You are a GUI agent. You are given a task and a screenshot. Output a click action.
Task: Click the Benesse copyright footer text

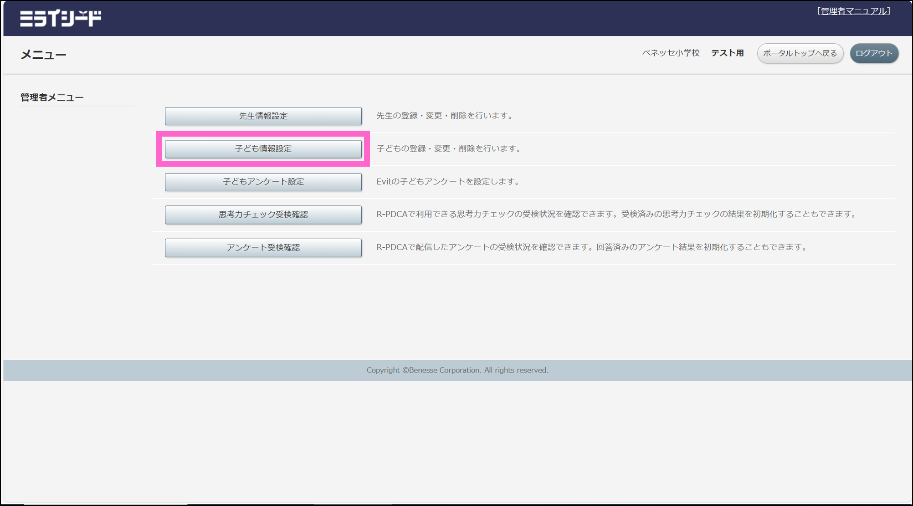coord(457,370)
